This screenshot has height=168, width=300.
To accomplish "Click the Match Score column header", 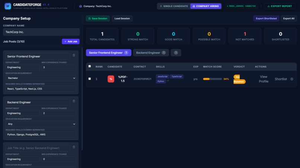I will click(x=213, y=66).
